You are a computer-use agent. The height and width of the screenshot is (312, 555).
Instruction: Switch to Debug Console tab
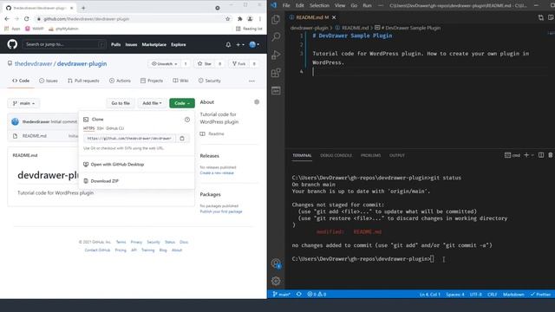click(336, 155)
